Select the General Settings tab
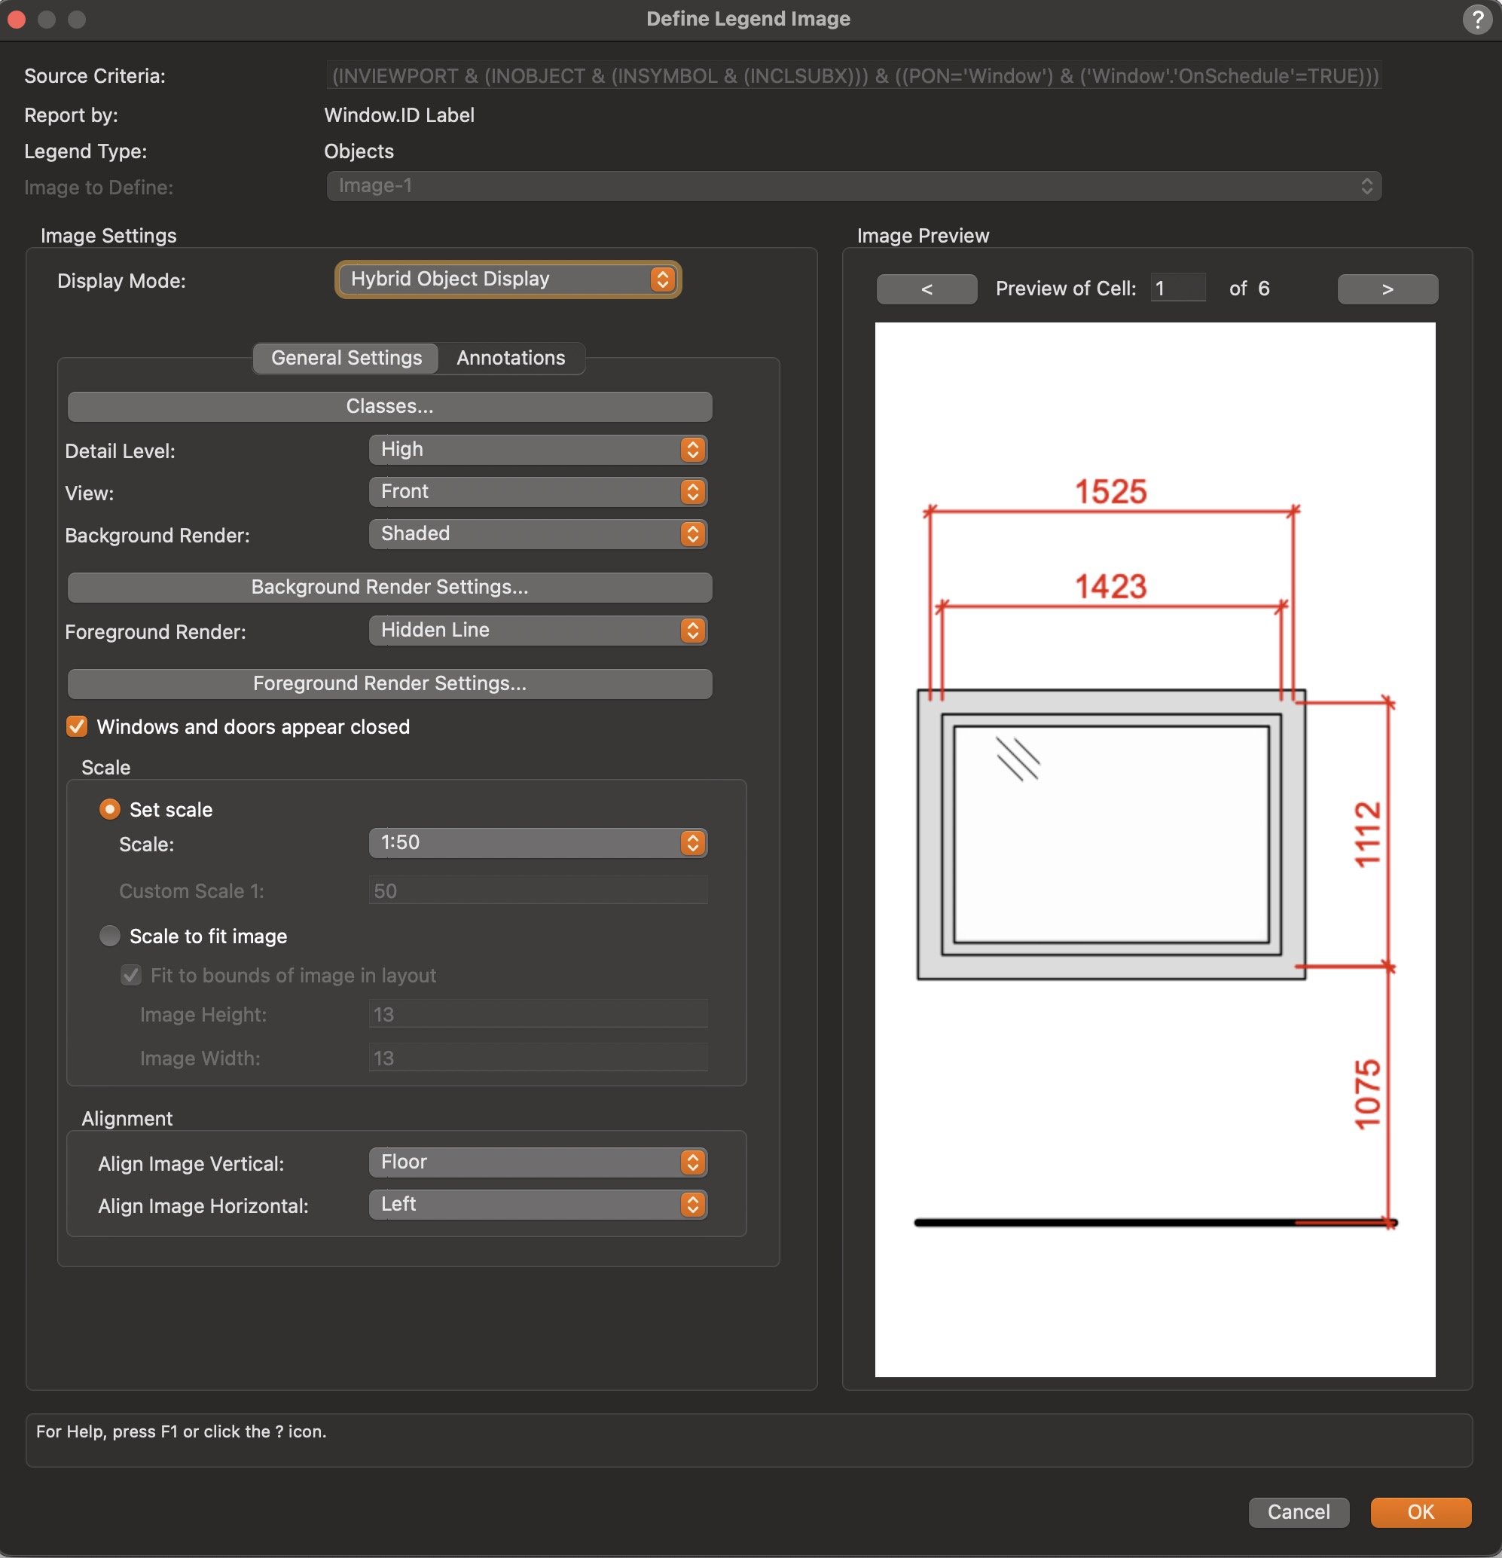The height and width of the screenshot is (1558, 1502). coord(346,358)
